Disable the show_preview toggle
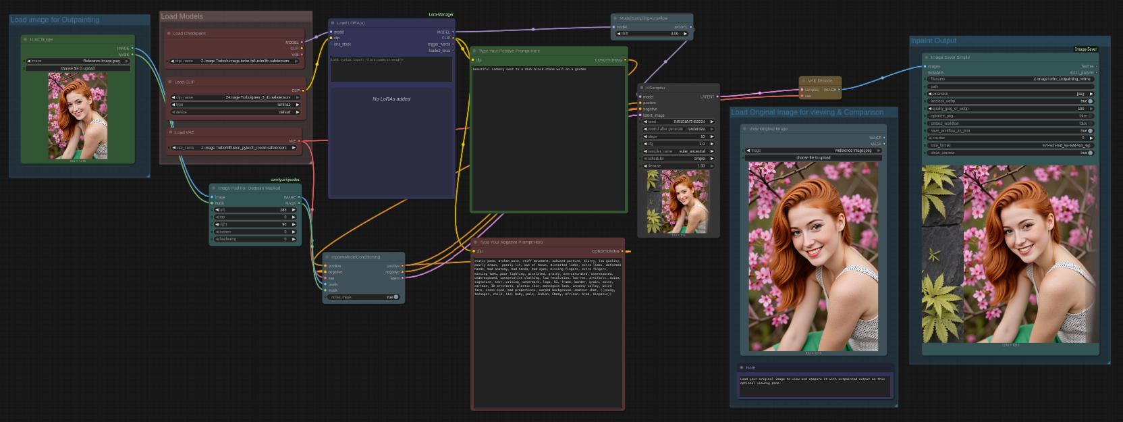 tap(1089, 153)
